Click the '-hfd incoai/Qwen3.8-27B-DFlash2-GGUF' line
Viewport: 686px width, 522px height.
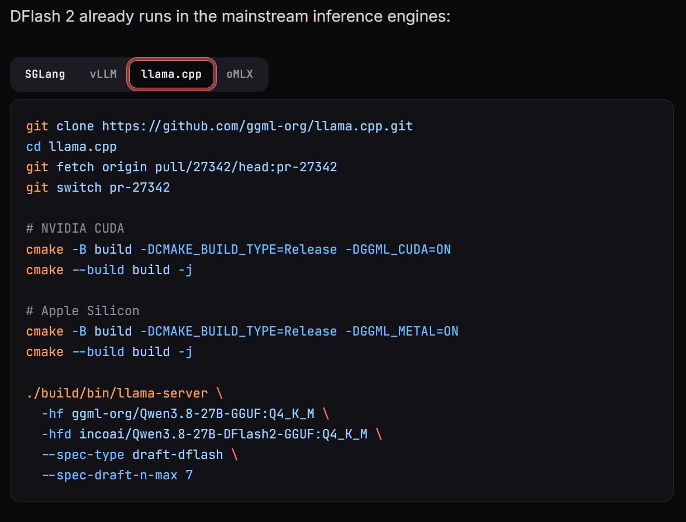(x=212, y=434)
